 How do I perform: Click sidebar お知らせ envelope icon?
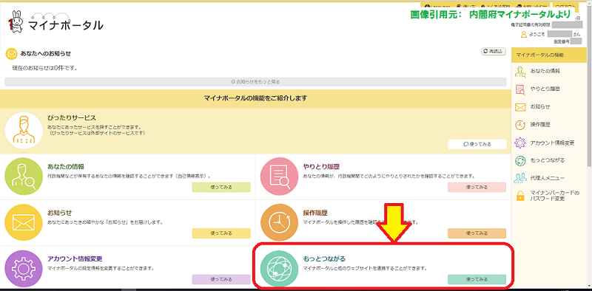pos(520,107)
